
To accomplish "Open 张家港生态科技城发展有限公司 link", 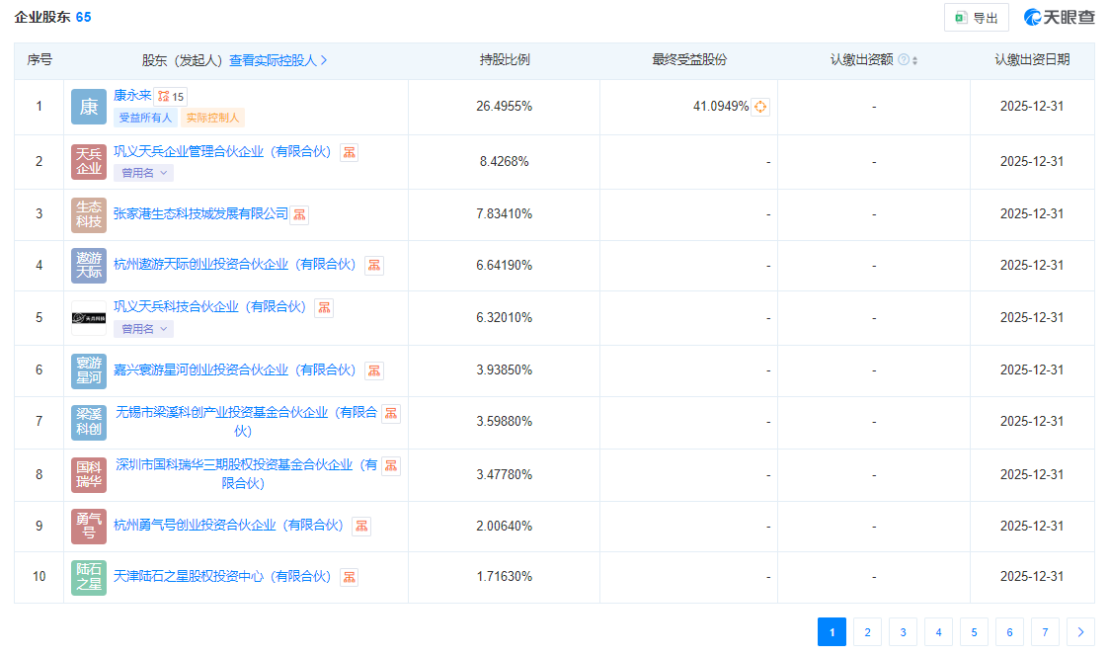I will point(200,213).
